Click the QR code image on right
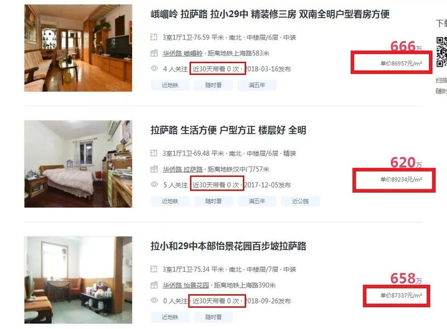 click(442, 52)
